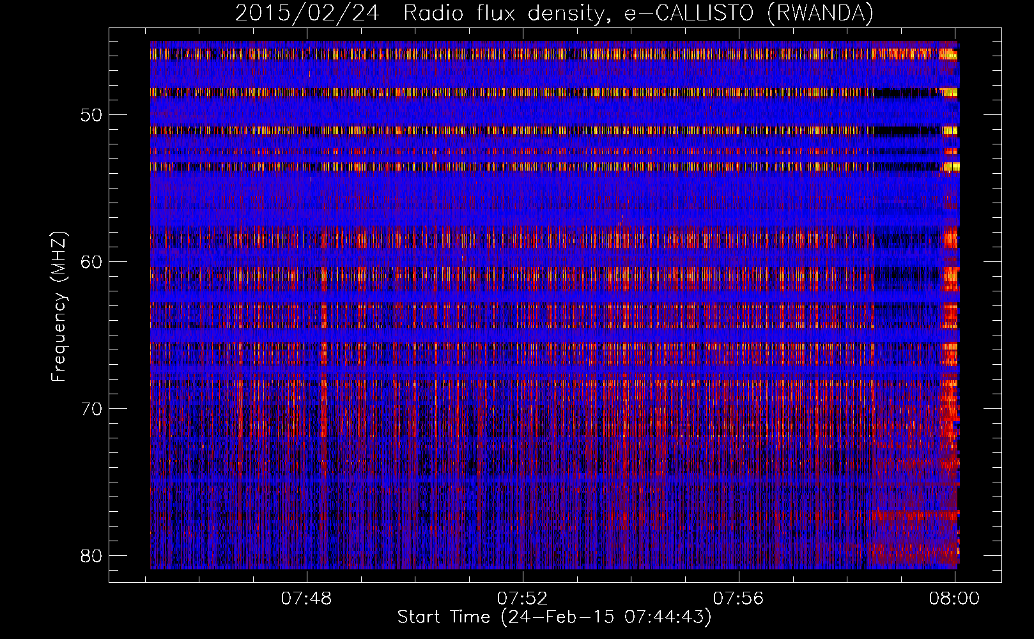Click the 'Frequency (MHZ)' y-axis label
The image size is (1034, 639).
pyautogui.click(x=59, y=306)
